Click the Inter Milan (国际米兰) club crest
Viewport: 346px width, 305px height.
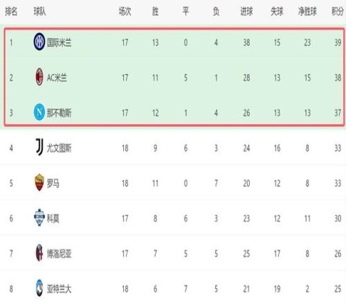pos(39,42)
